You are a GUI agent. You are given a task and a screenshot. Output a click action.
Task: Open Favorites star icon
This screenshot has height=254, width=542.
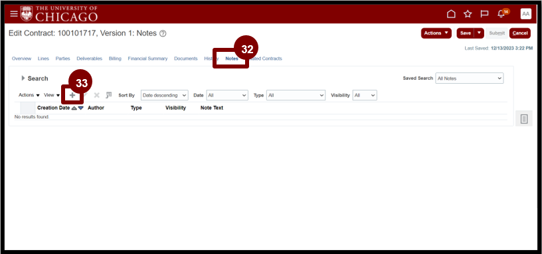click(468, 14)
